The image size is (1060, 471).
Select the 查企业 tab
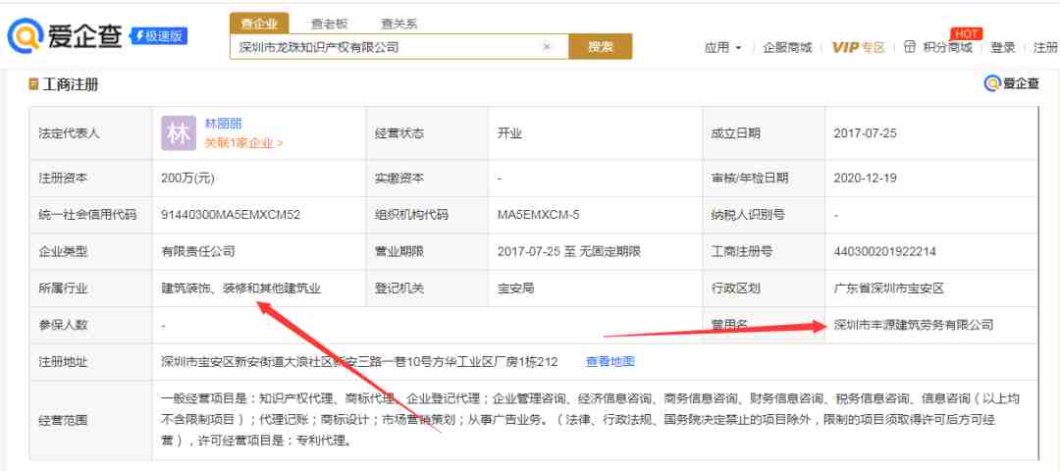pyautogui.click(x=259, y=24)
